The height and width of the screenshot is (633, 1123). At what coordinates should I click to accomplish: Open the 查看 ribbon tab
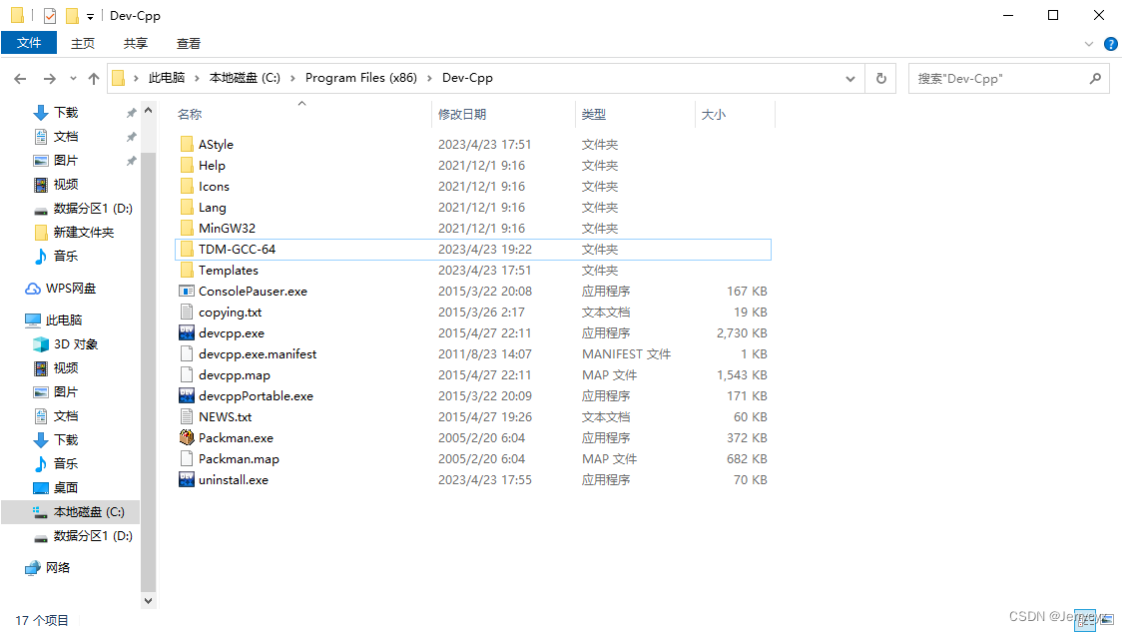pos(189,44)
